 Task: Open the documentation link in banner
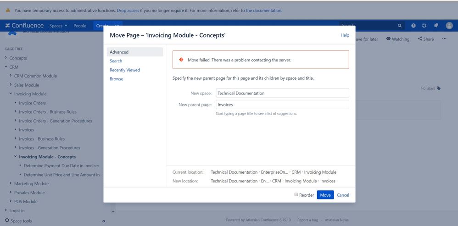264,10
